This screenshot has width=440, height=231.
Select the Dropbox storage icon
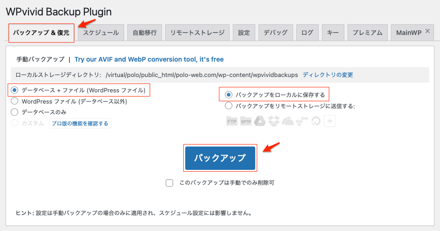coord(274,121)
